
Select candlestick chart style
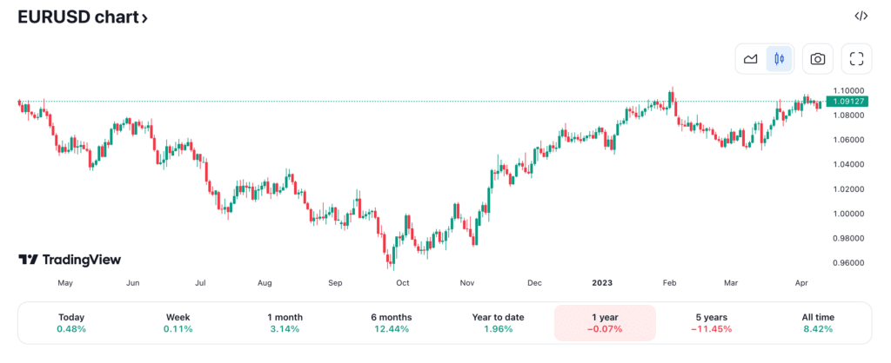point(779,59)
